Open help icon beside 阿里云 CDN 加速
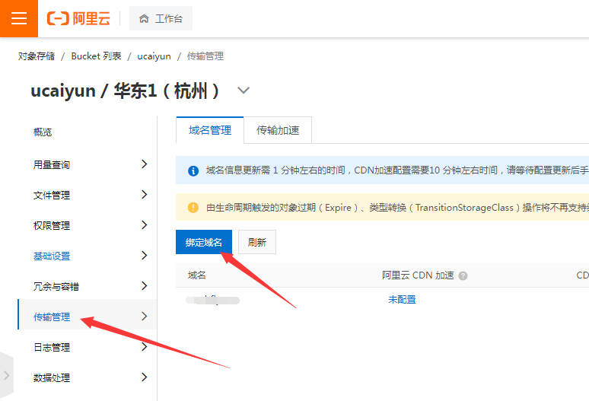The height and width of the screenshot is (401, 589). coord(463,276)
